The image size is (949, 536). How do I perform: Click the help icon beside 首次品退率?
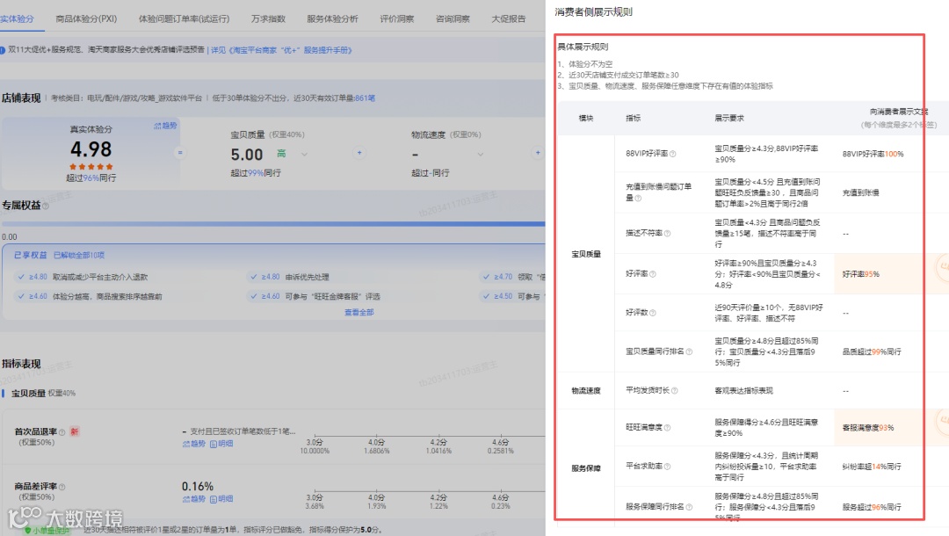pos(62,432)
